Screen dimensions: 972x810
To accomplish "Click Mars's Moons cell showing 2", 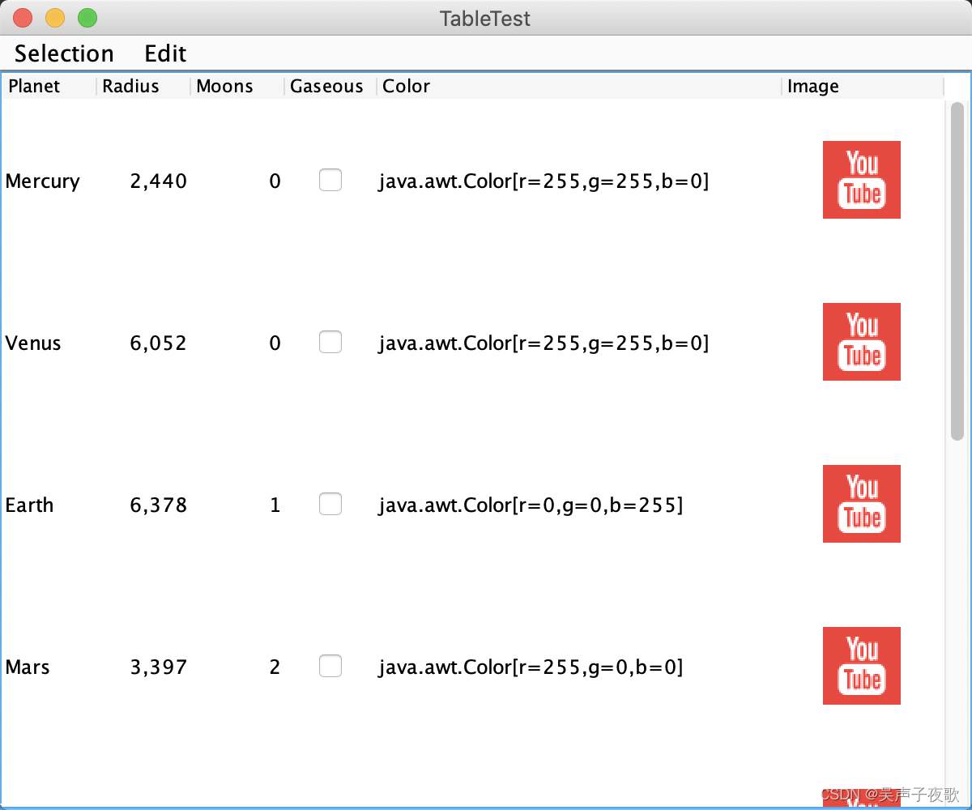I will tap(275, 667).
